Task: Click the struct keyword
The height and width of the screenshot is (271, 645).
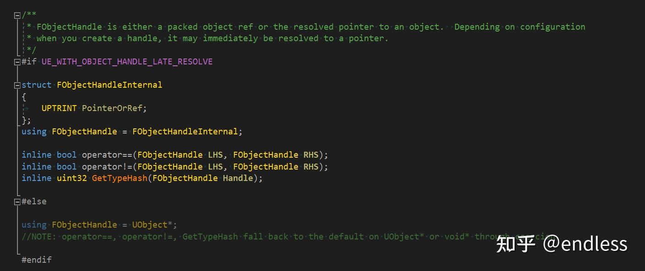Action: [37, 85]
